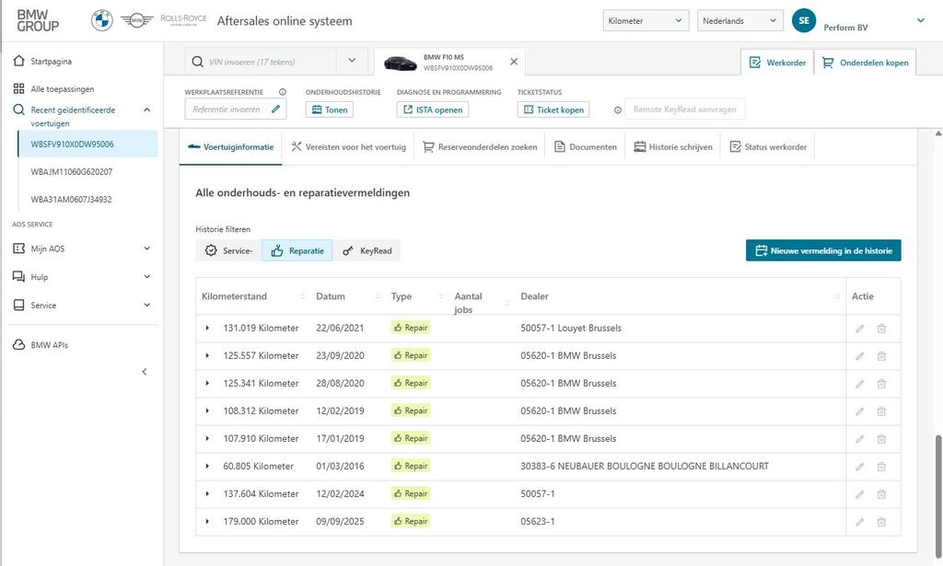
Task: Toggle the KeyRead history filter
Action: tap(367, 250)
